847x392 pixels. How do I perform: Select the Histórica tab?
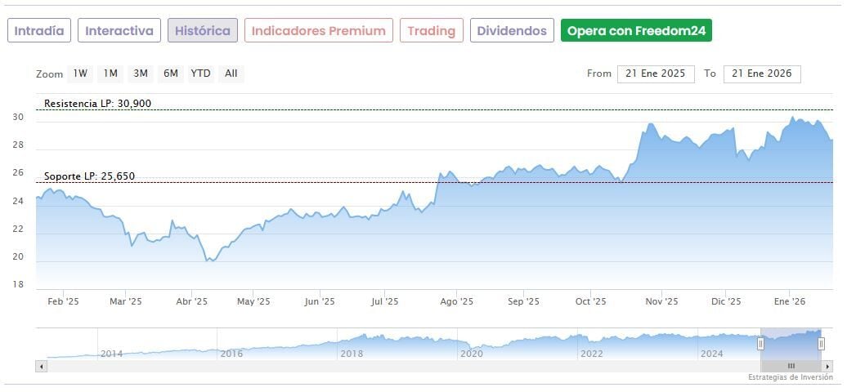tap(203, 31)
